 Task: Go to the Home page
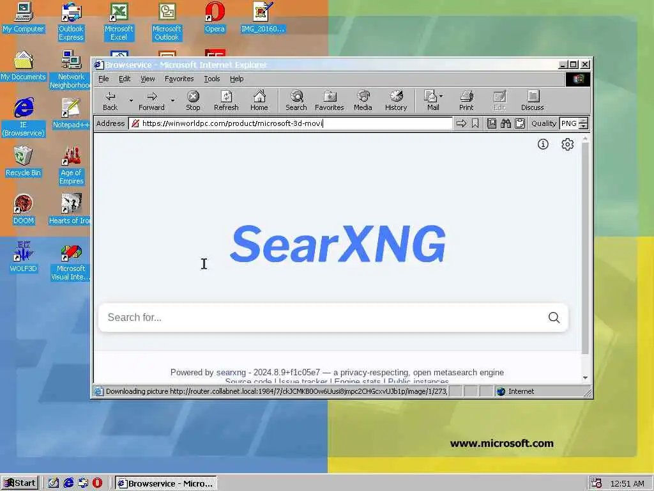259,100
